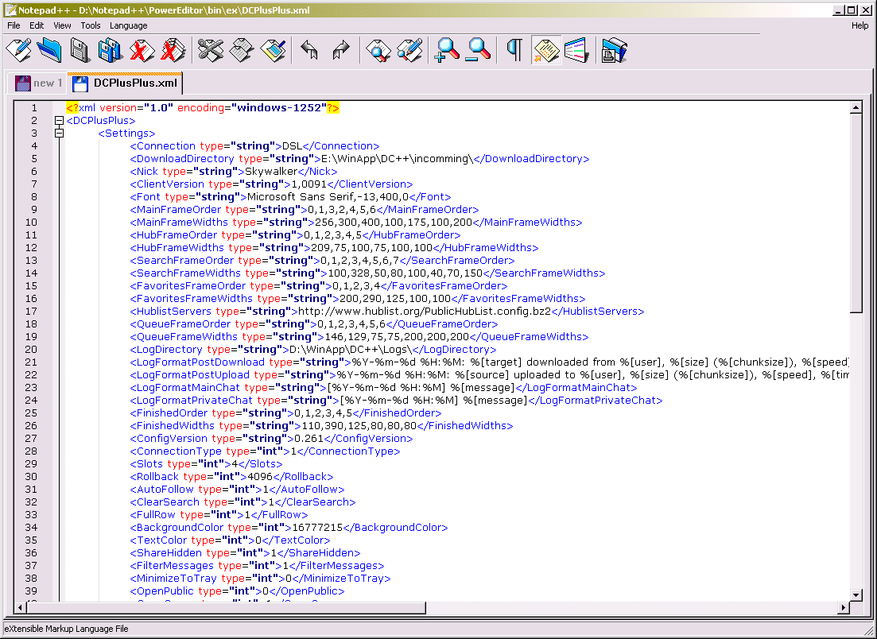Click the LogDirectory path D:\WinApp\DC++\Logs\
This screenshot has height=639, width=877.
click(x=350, y=350)
